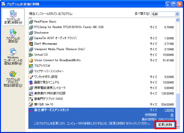This screenshot has height=133, width=184.
Task: Select the Shockwave program icon
Action: coord(31,33)
